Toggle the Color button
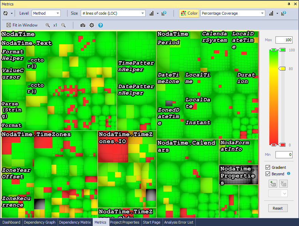This screenshot has width=299, height=226. 189,13
